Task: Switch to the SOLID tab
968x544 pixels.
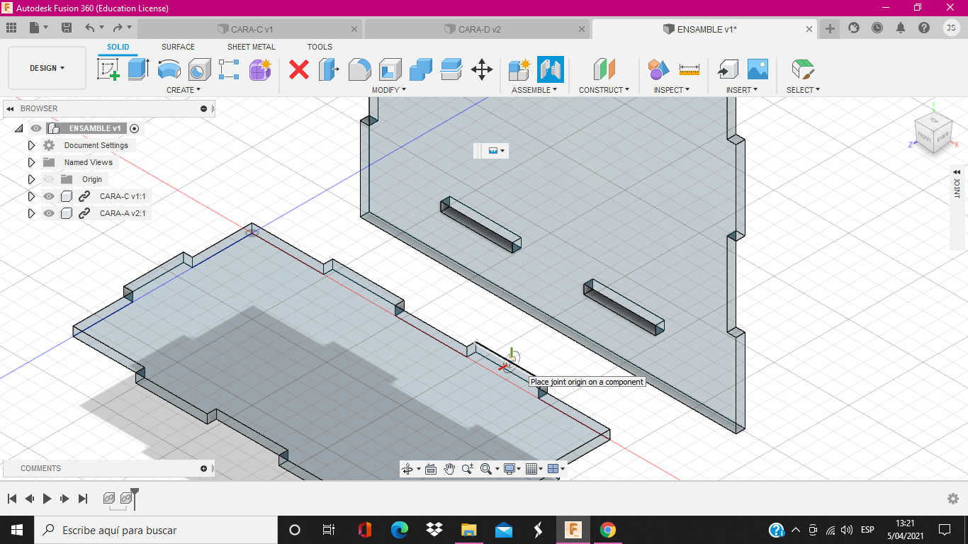Action: point(118,47)
